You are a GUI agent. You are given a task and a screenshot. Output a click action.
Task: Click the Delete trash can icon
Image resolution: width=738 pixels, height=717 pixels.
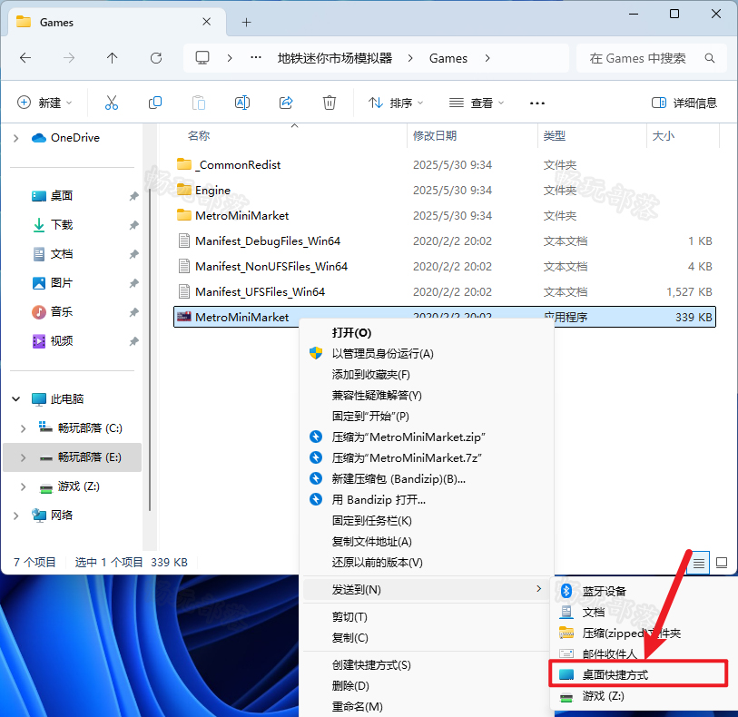click(329, 103)
